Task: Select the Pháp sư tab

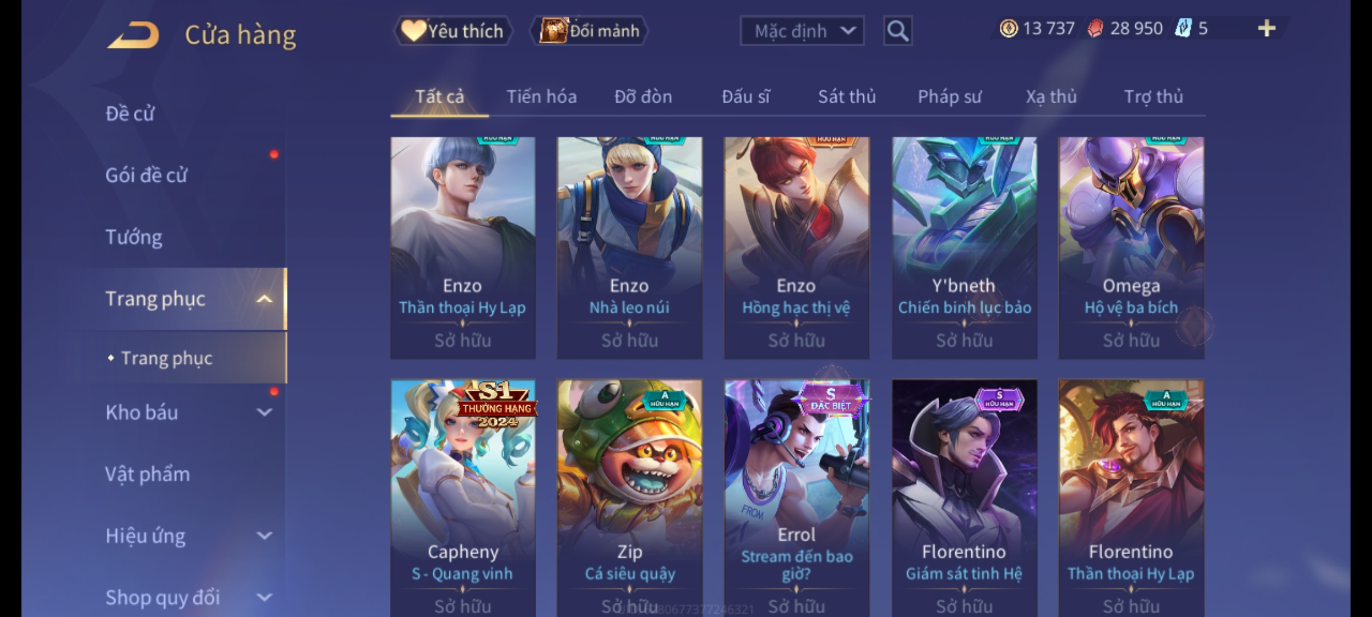Action: (x=950, y=97)
